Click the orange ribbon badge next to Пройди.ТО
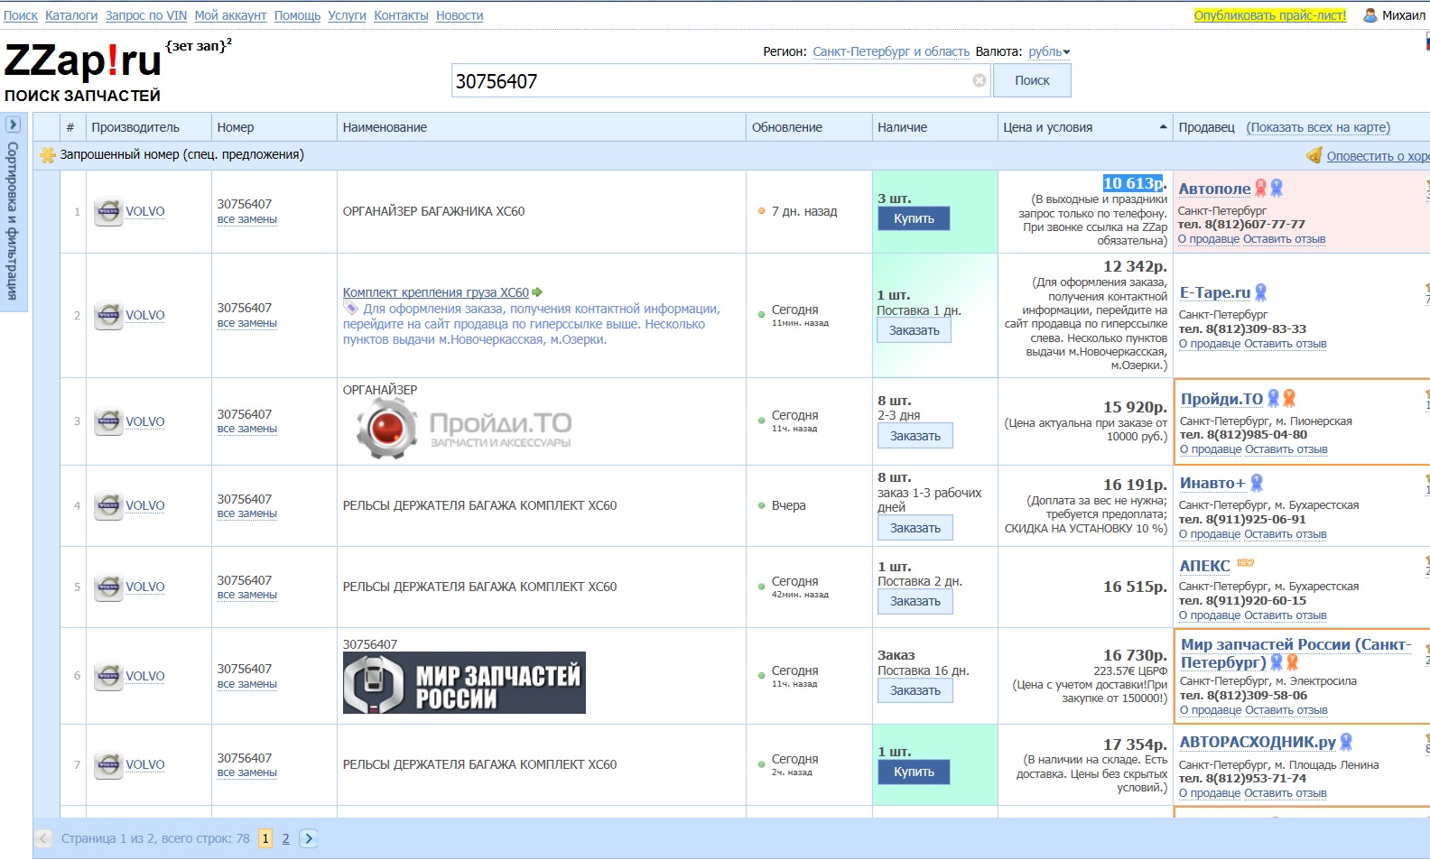Viewport: 1430px width, 860px height. 1289,398
